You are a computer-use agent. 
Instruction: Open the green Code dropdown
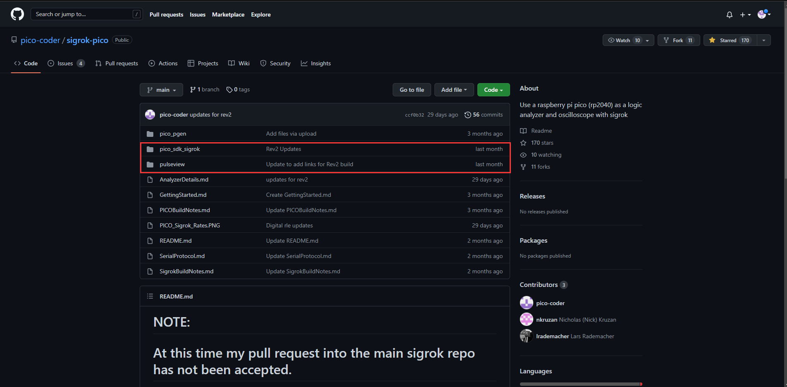tap(494, 90)
